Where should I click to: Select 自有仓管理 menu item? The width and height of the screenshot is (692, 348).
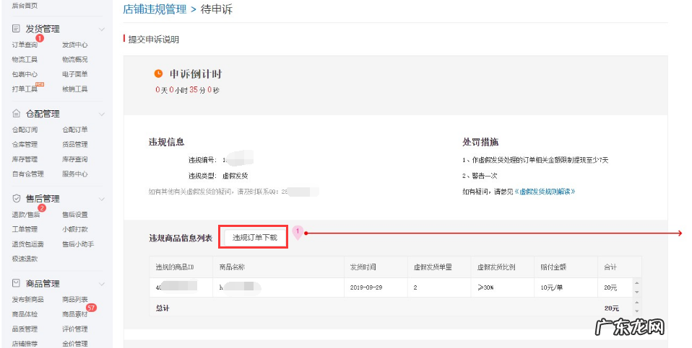pyautogui.click(x=27, y=174)
